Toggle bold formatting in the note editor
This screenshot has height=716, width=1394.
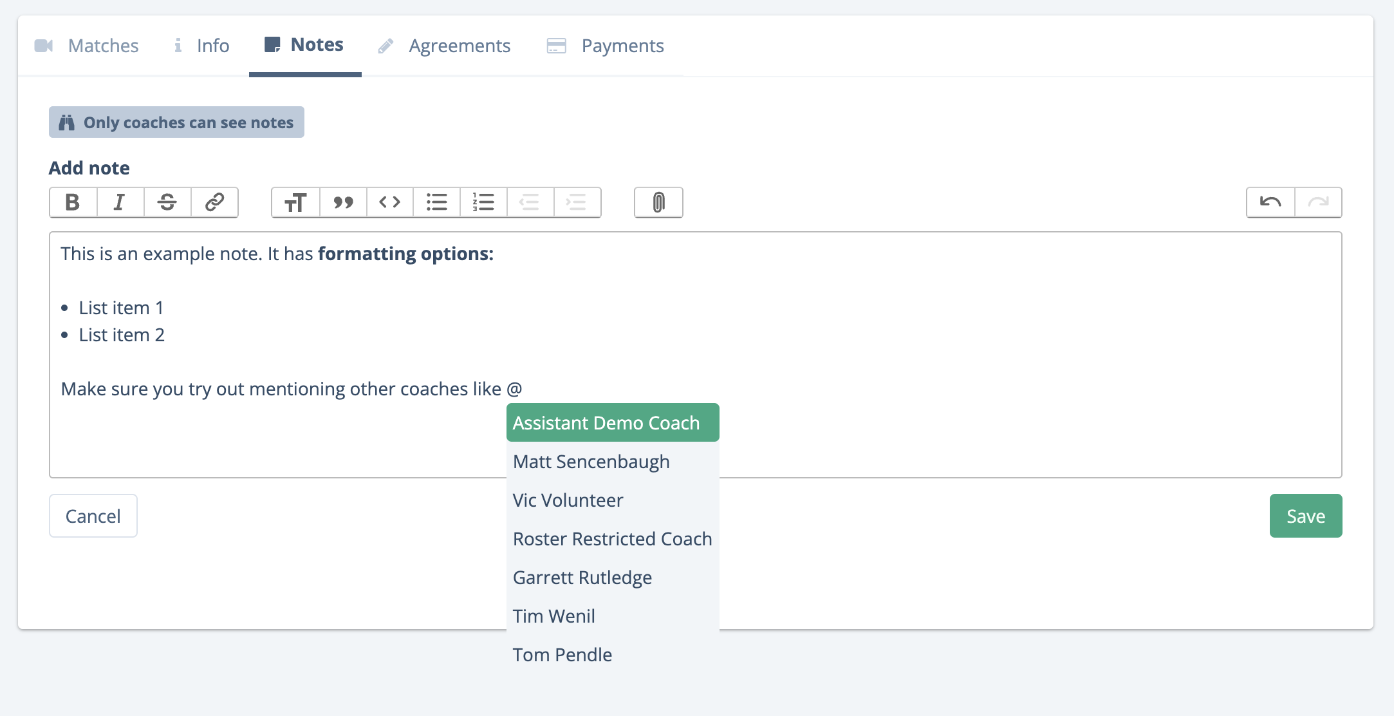(x=73, y=202)
